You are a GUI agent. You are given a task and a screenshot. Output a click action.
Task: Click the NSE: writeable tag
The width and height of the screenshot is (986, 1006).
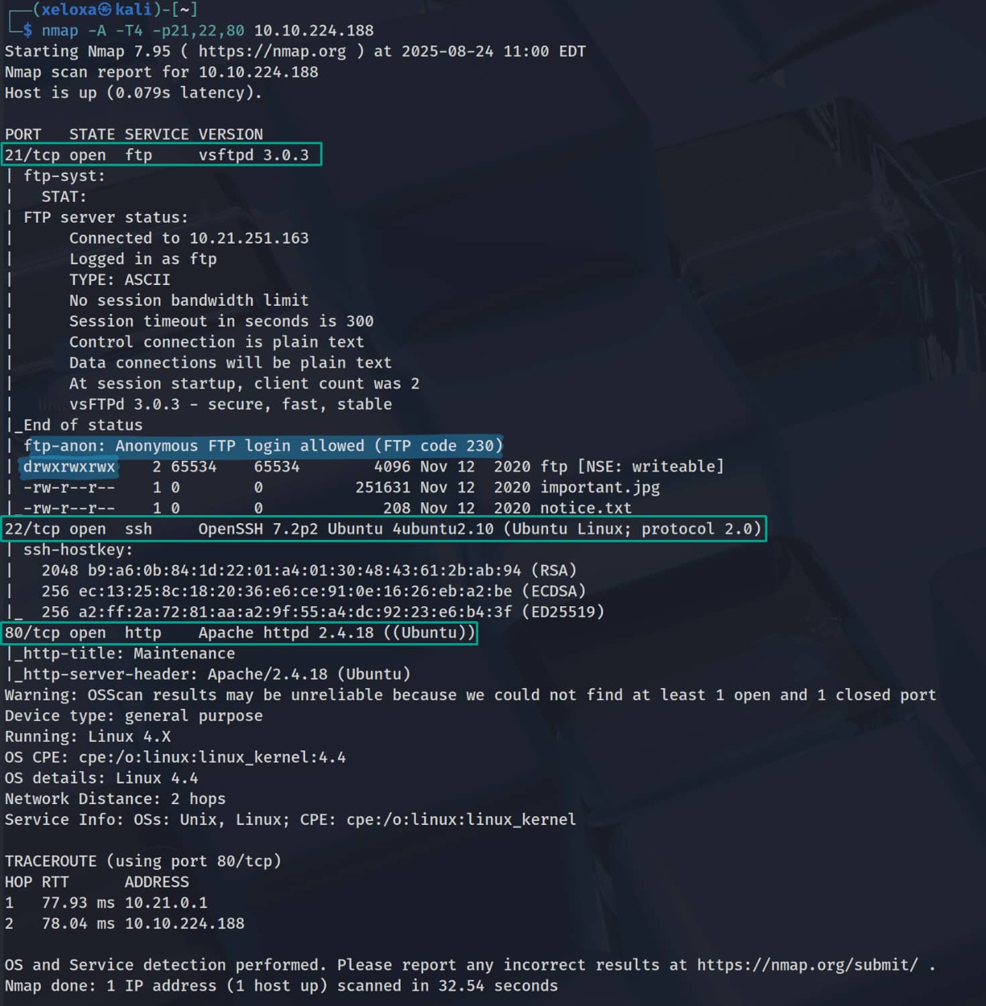(x=651, y=467)
